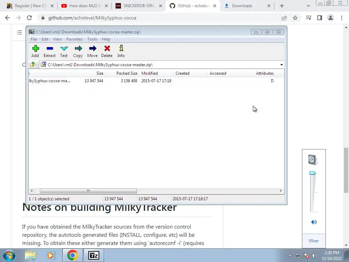Expand the 7-Zip address path dropdown
Screen dimensions: 349x262
[282, 65]
